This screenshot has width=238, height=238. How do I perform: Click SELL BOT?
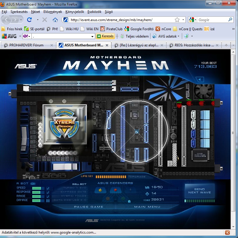(79, 184)
